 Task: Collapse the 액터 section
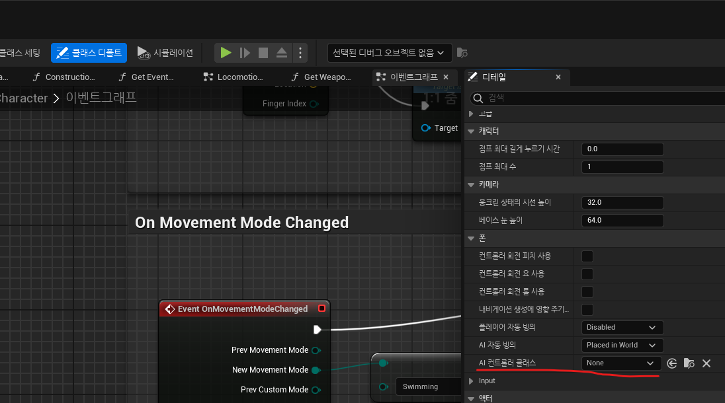[471, 398]
